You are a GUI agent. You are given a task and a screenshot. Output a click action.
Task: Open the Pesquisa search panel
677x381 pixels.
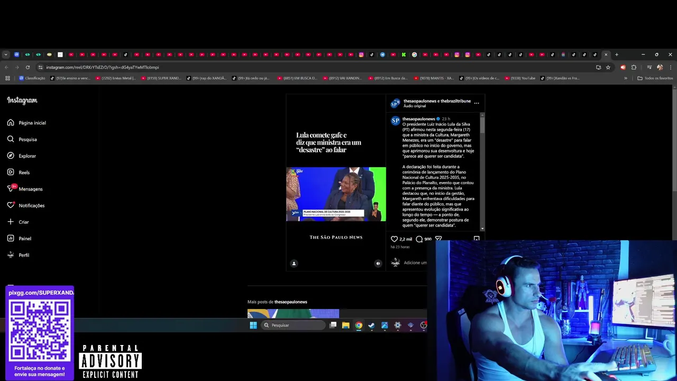point(22,139)
